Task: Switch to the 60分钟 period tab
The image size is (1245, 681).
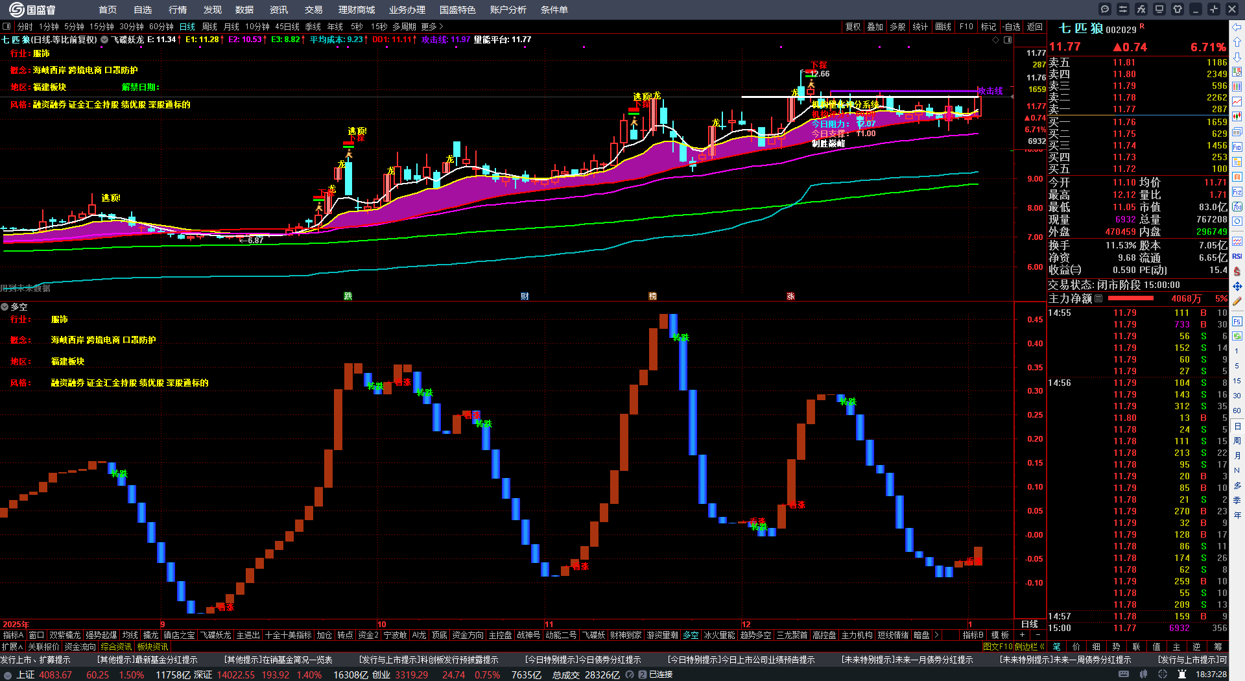Action: (x=161, y=27)
